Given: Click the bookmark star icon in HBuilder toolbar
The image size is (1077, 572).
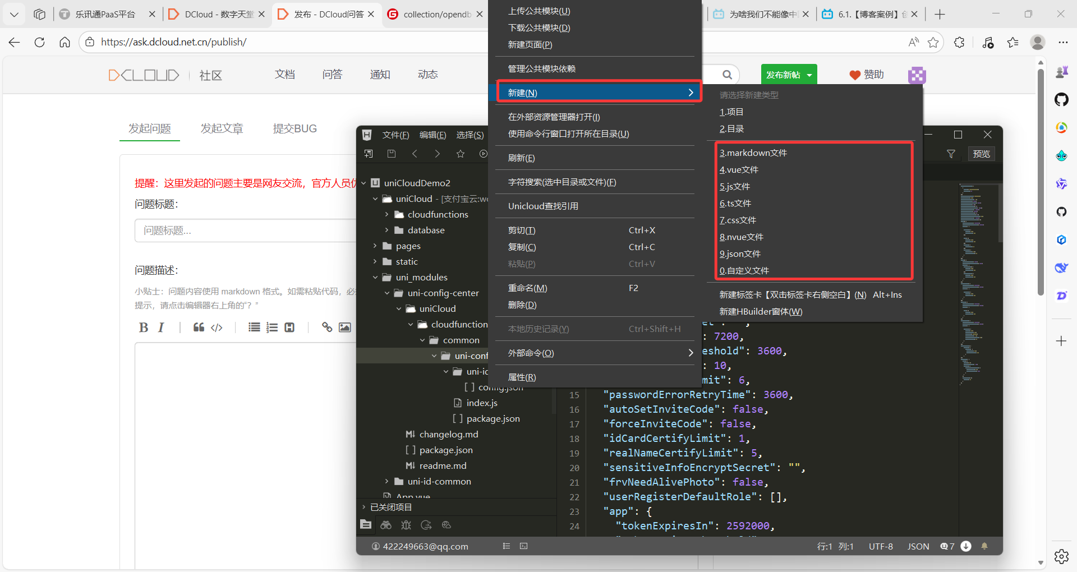Looking at the screenshot, I should pyautogui.click(x=461, y=154).
